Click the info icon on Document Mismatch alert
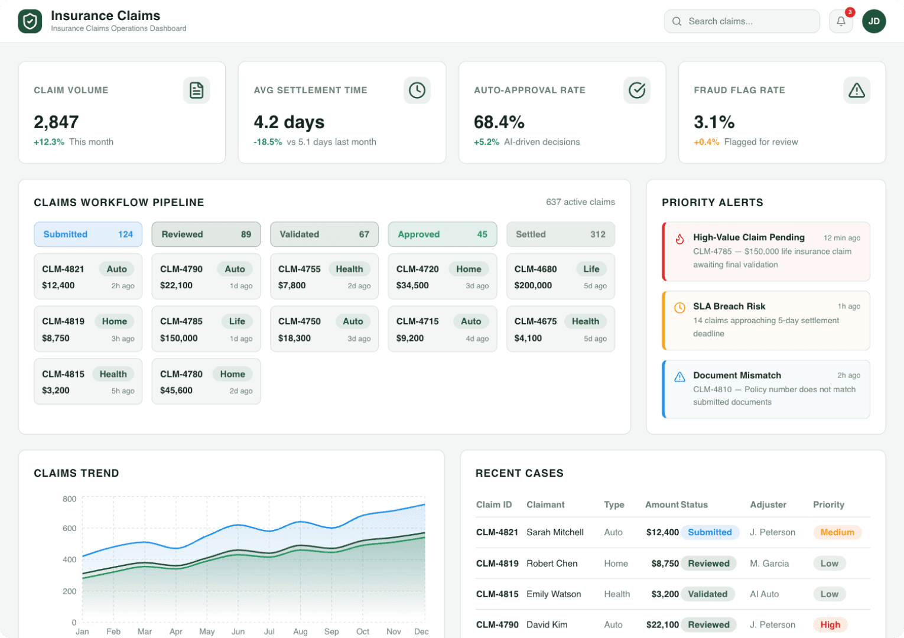Image resolution: width=904 pixels, height=638 pixels. [x=680, y=376]
